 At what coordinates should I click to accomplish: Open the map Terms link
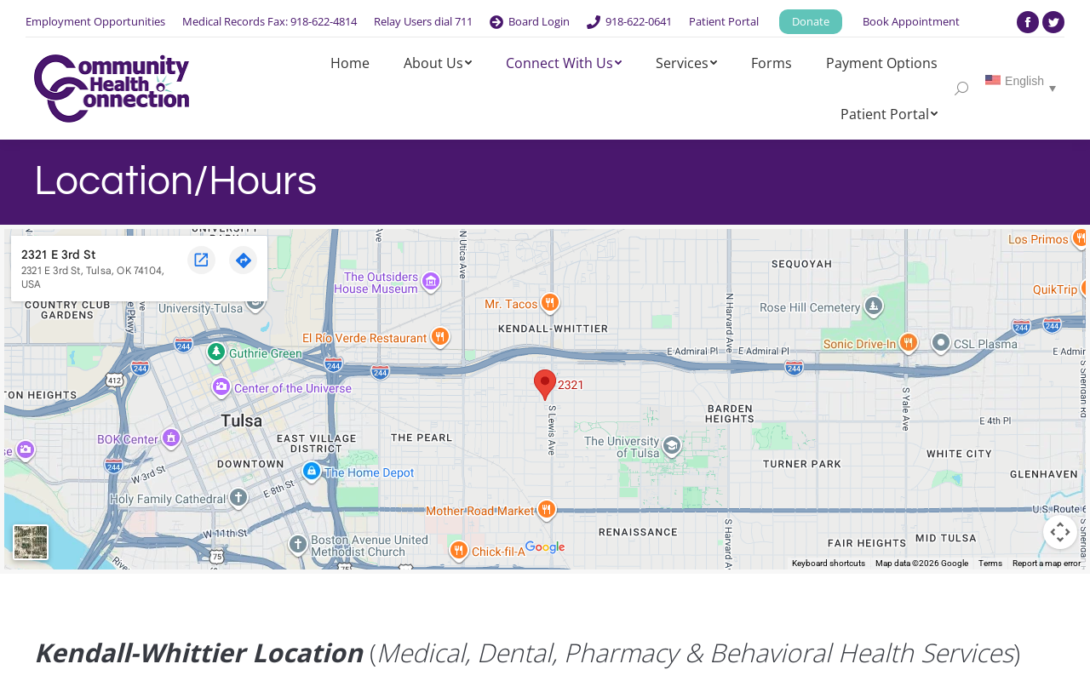[990, 564]
